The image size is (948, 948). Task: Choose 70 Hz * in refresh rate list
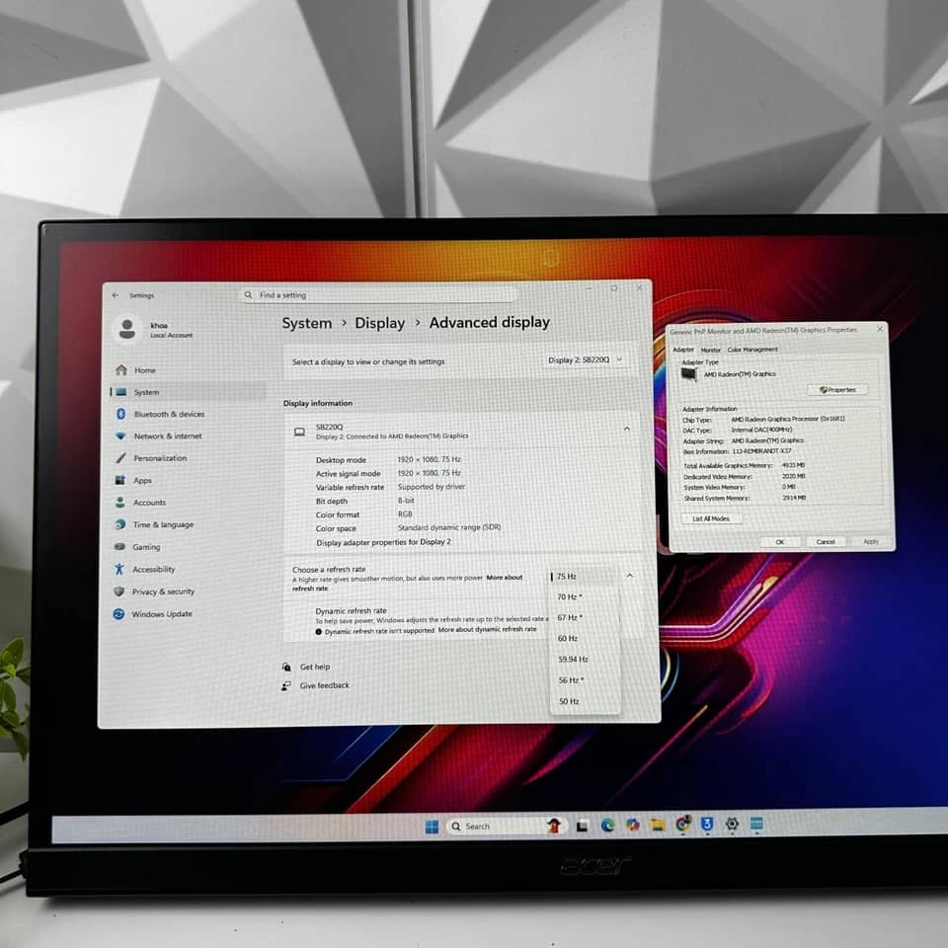click(x=585, y=596)
